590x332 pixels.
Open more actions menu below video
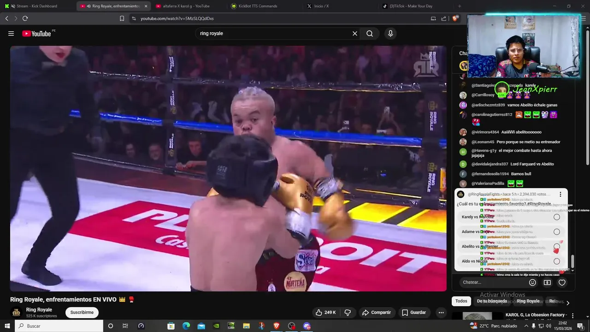coord(441,312)
